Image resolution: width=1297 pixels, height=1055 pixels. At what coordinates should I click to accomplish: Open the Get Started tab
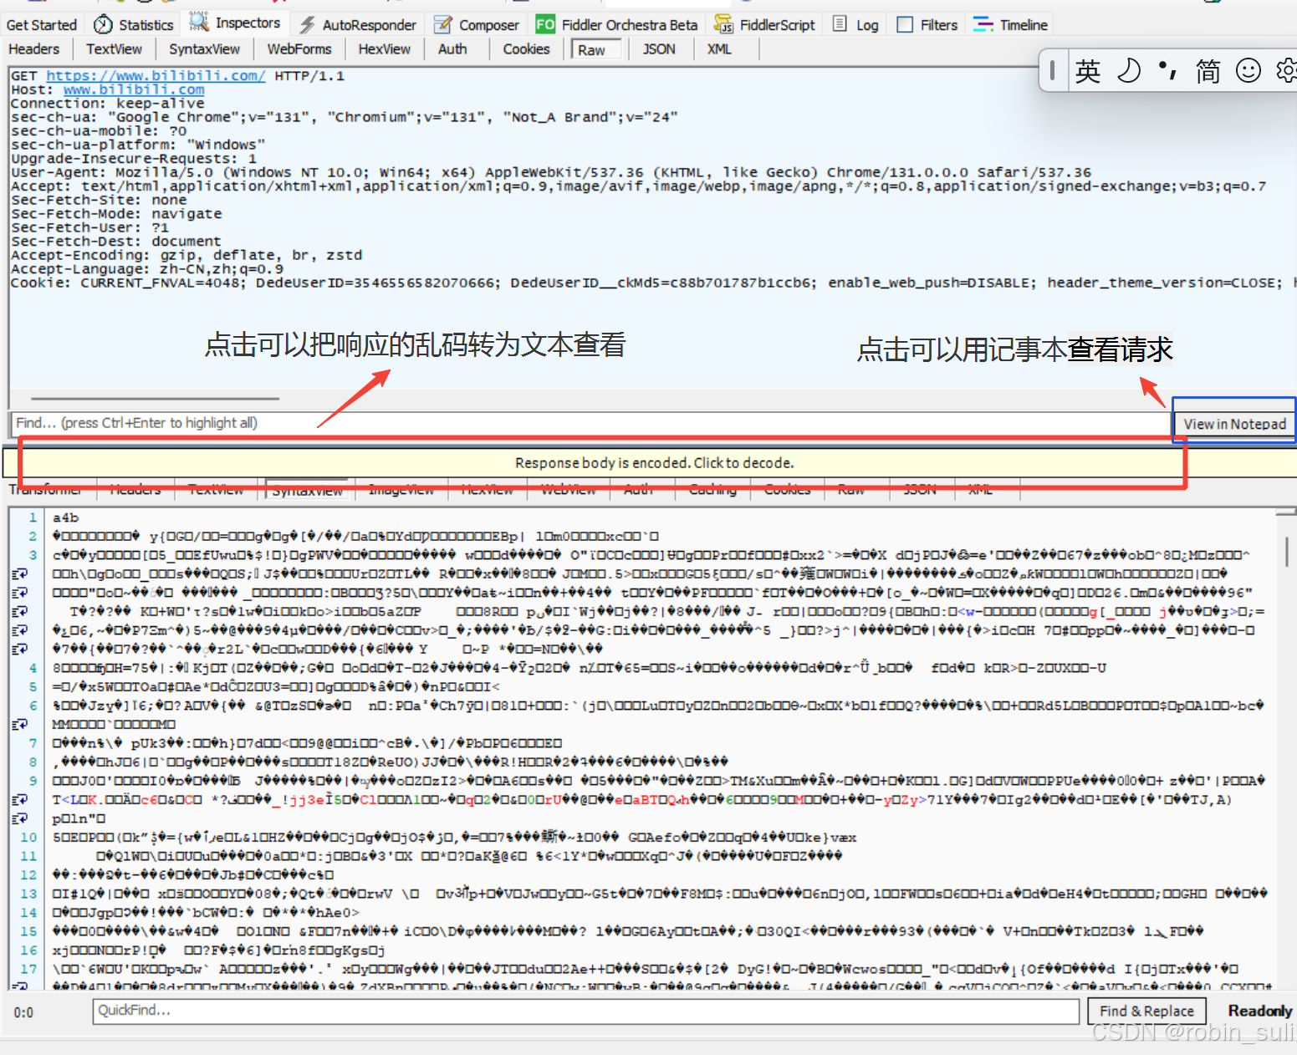42,25
